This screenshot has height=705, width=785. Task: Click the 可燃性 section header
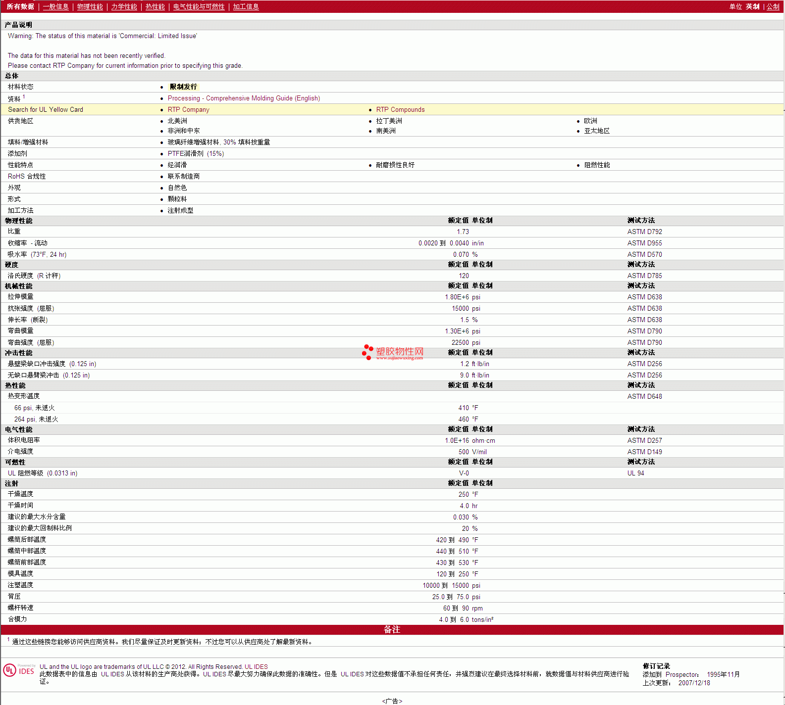click(15, 462)
